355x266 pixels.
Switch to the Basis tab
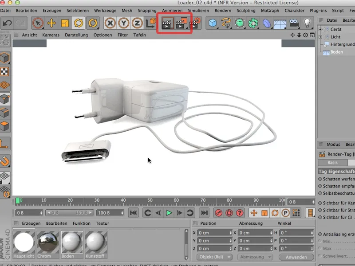[x=332, y=162]
